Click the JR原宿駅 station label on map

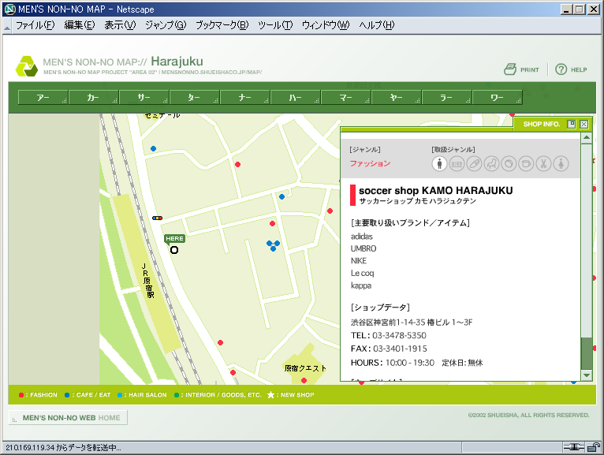(x=147, y=281)
